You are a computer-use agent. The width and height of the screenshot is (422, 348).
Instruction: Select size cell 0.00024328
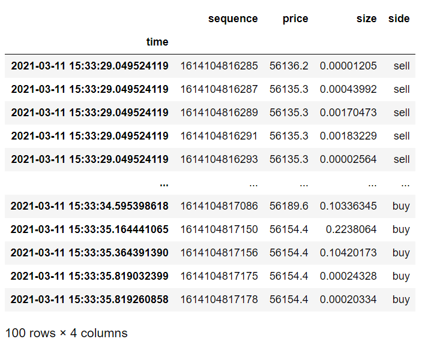pyautogui.click(x=348, y=276)
